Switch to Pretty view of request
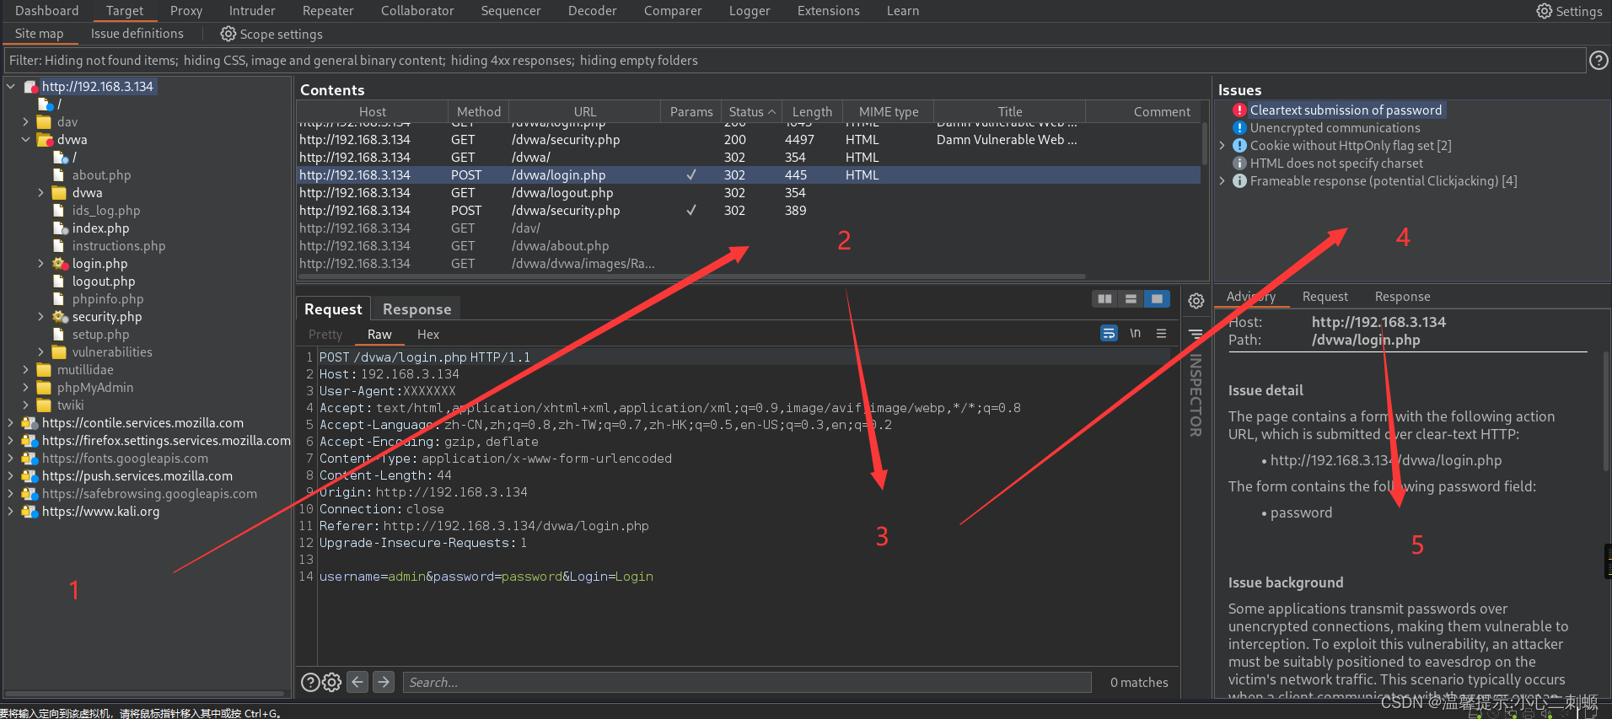 325,335
